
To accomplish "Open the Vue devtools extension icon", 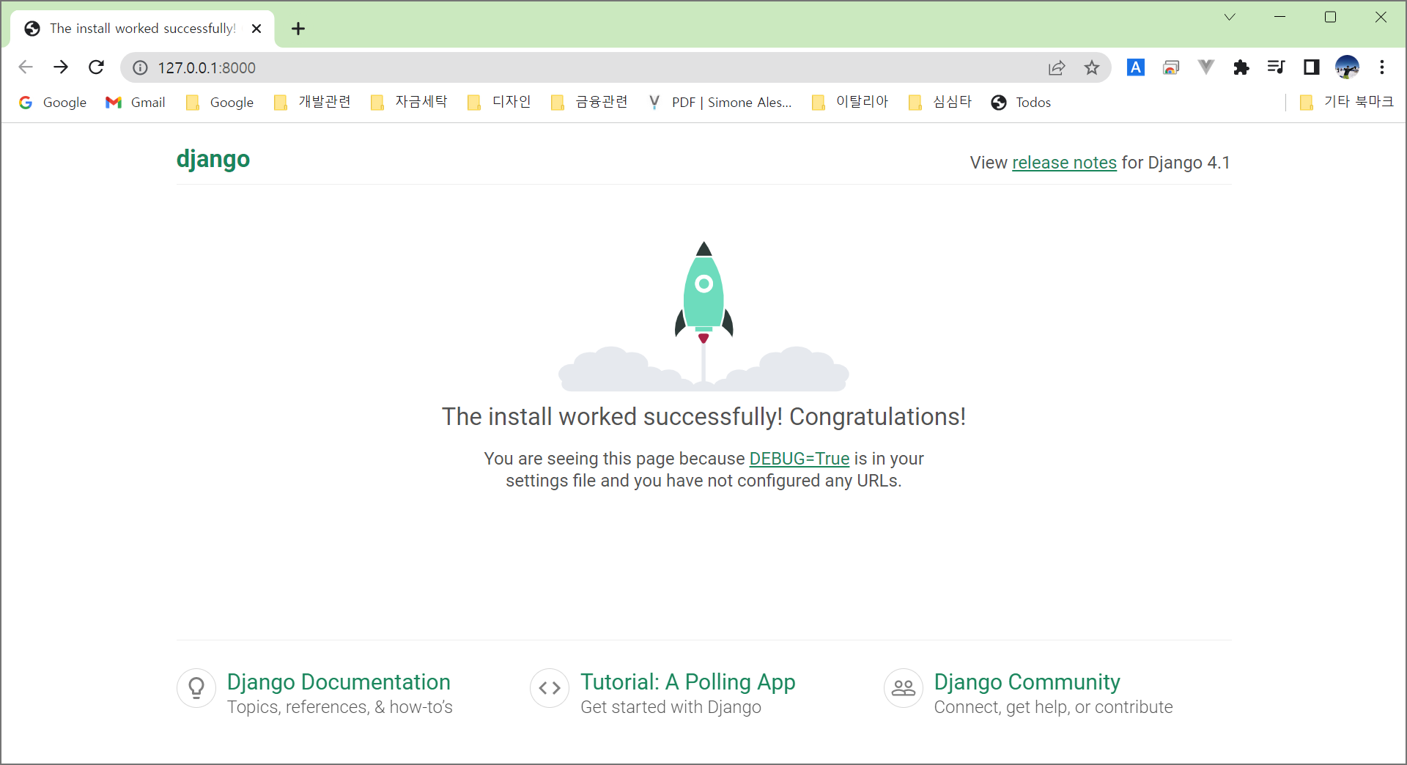I will click(1206, 67).
